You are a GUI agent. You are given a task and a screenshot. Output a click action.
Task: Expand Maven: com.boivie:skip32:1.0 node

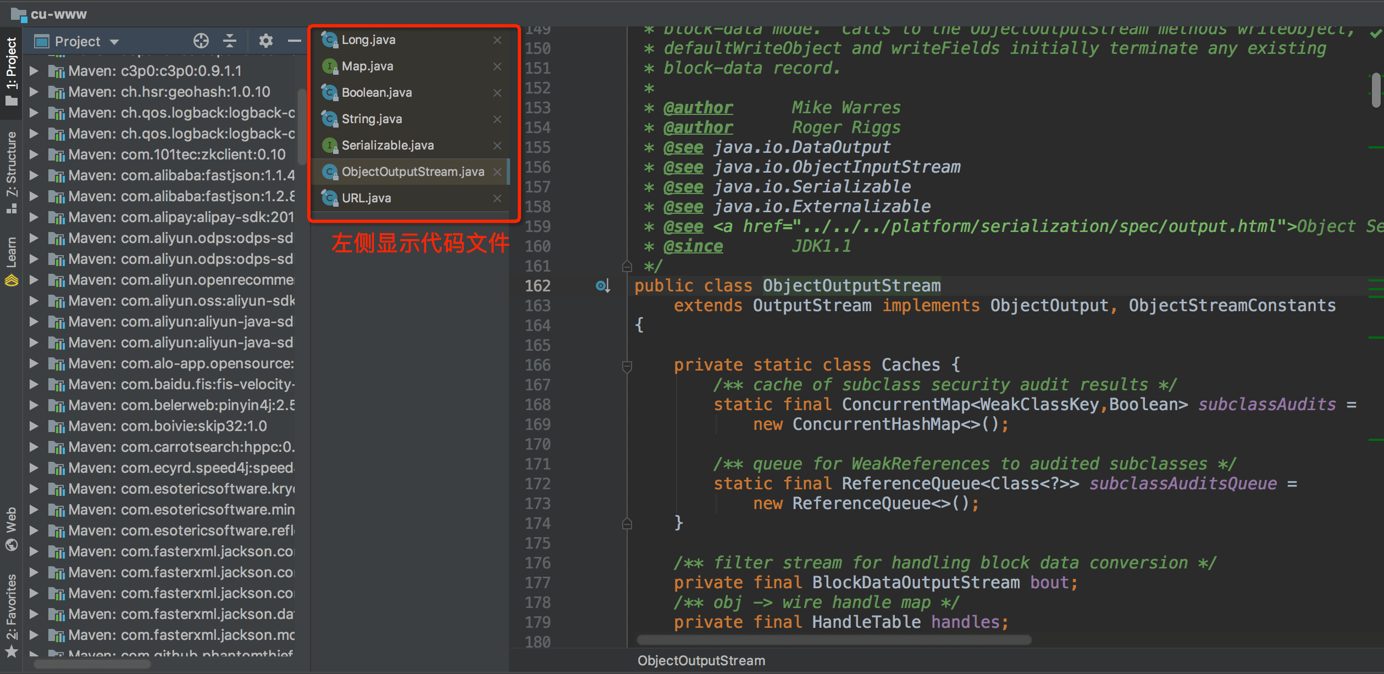(x=34, y=426)
